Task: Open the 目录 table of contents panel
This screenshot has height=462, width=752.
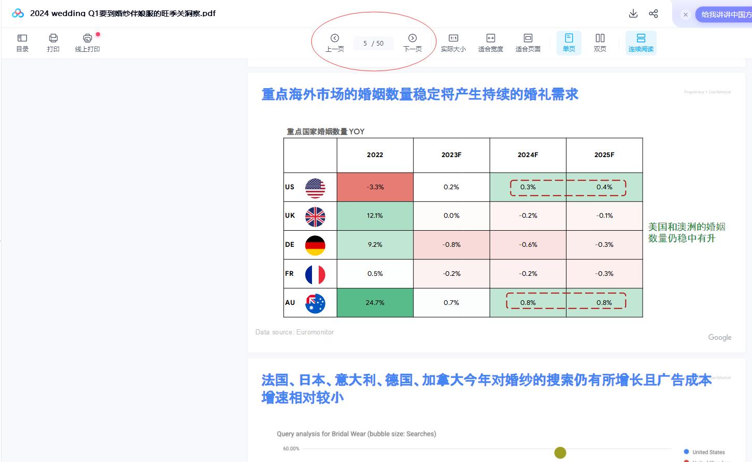Action: pos(22,43)
